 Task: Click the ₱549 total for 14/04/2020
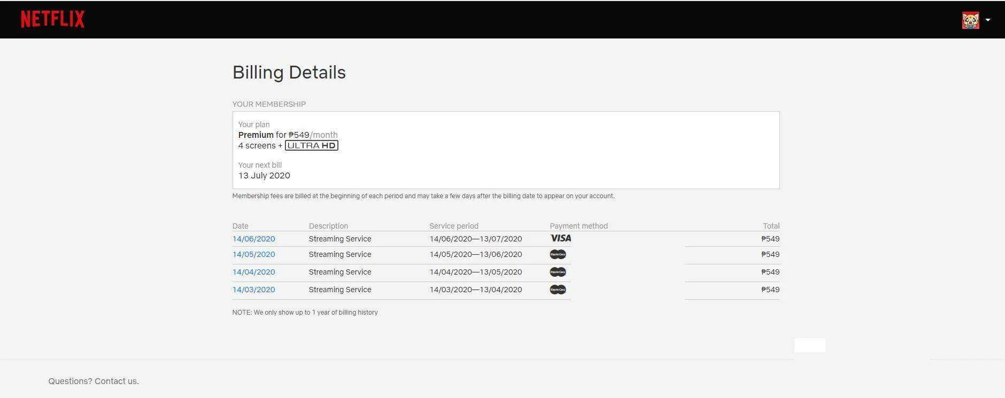pos(770,272)
